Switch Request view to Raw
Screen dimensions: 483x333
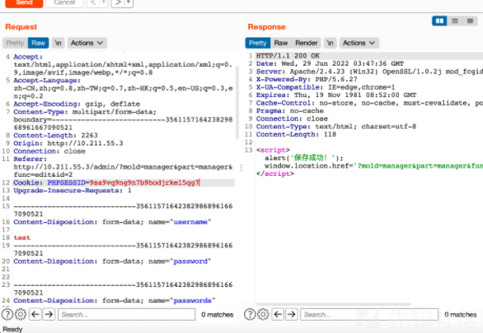(x=39, y=43)
